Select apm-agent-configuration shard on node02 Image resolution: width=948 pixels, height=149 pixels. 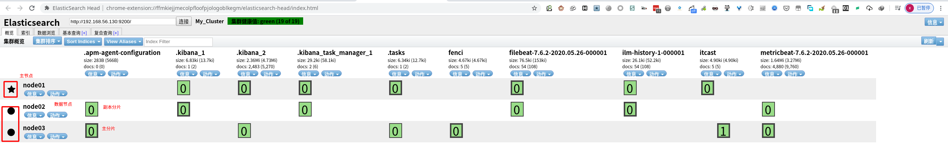pyautogui.click(x=92, y=110)
